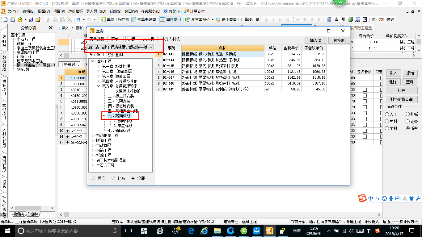The height and width of the screenshot is (237, 422).
Task: Open Task View on taskbar
Action: [x=129, y=231]
